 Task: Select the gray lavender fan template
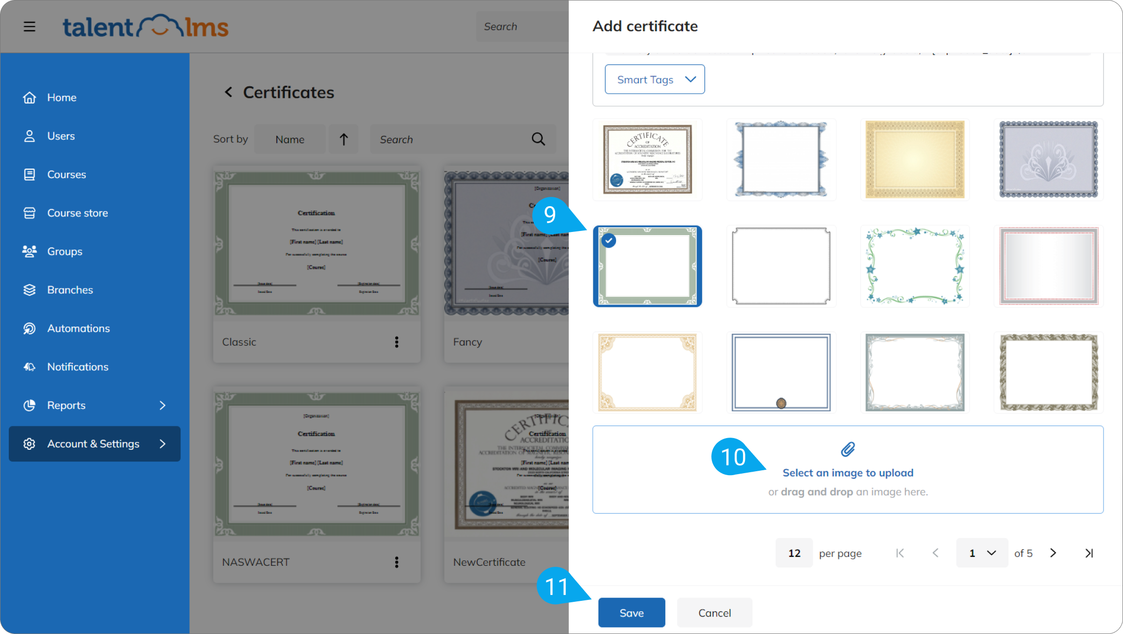pyautogui.click(x=1048, y=159)
